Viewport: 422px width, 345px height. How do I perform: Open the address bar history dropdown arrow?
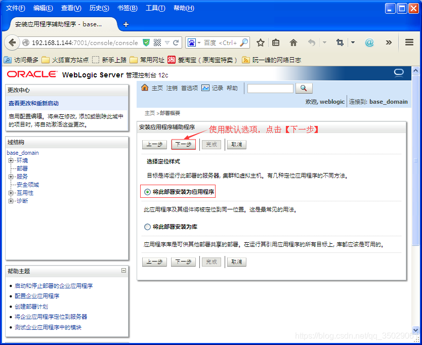click(167, 42)
